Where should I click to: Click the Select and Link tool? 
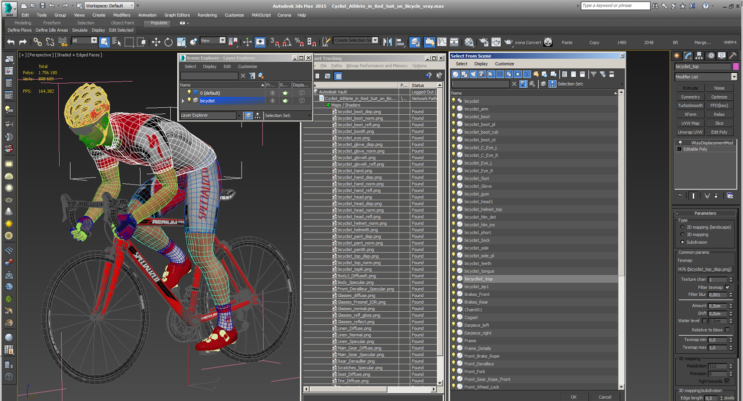38,42
